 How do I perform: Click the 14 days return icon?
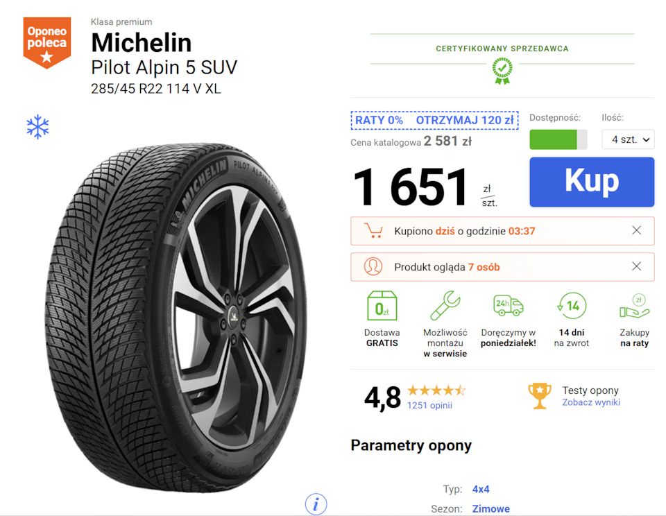pos(572,305)
